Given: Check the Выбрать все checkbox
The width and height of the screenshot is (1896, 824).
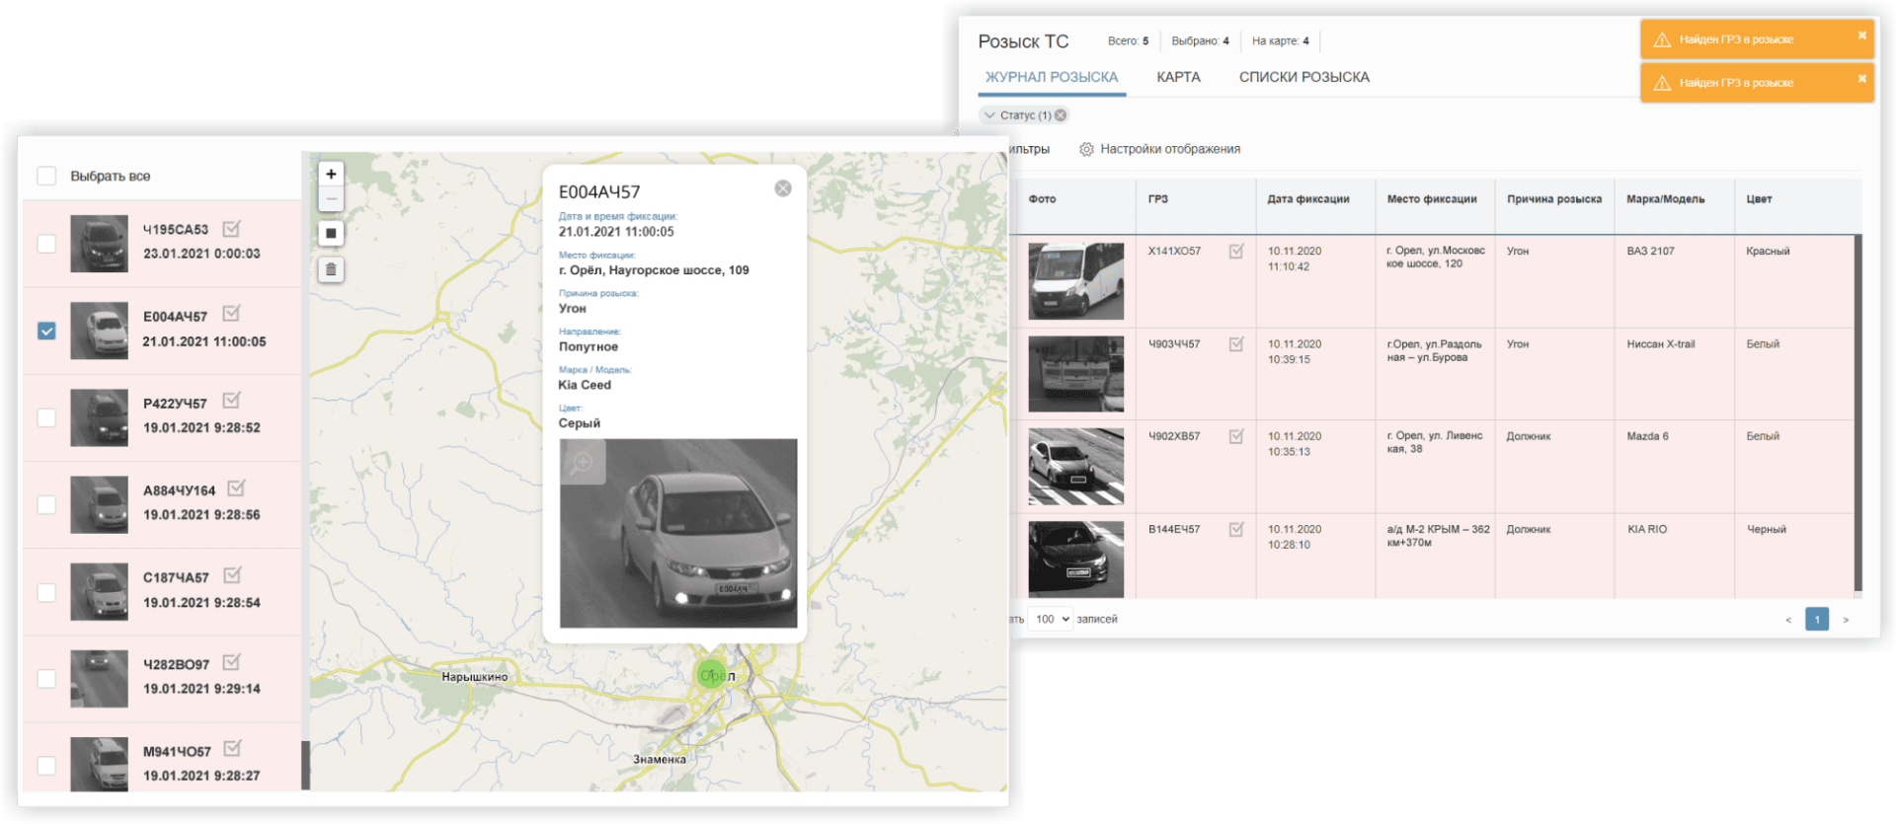Looking at the screenshot, I should click(x=46, y=176).
